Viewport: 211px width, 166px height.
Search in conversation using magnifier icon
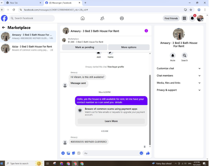pos(184,56)
